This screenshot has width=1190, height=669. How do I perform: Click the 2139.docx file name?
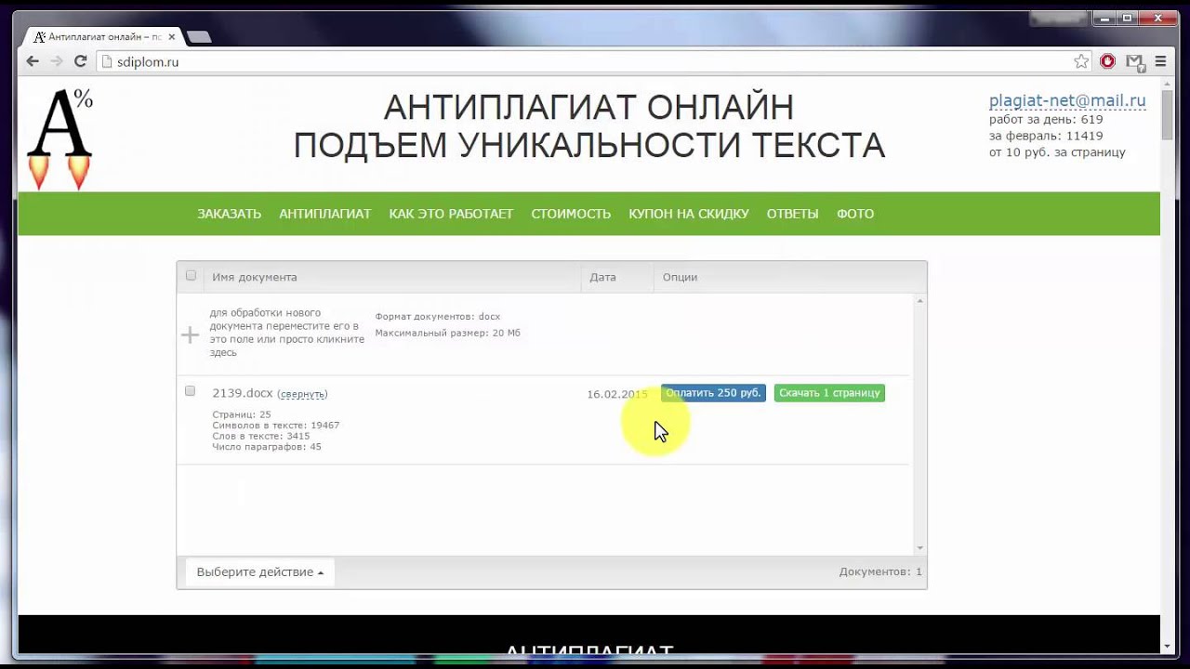click(x=242, y=393)
